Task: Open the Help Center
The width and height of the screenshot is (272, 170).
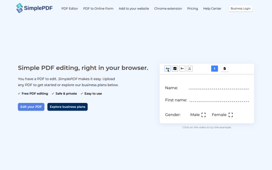Action: coord(212,9)
